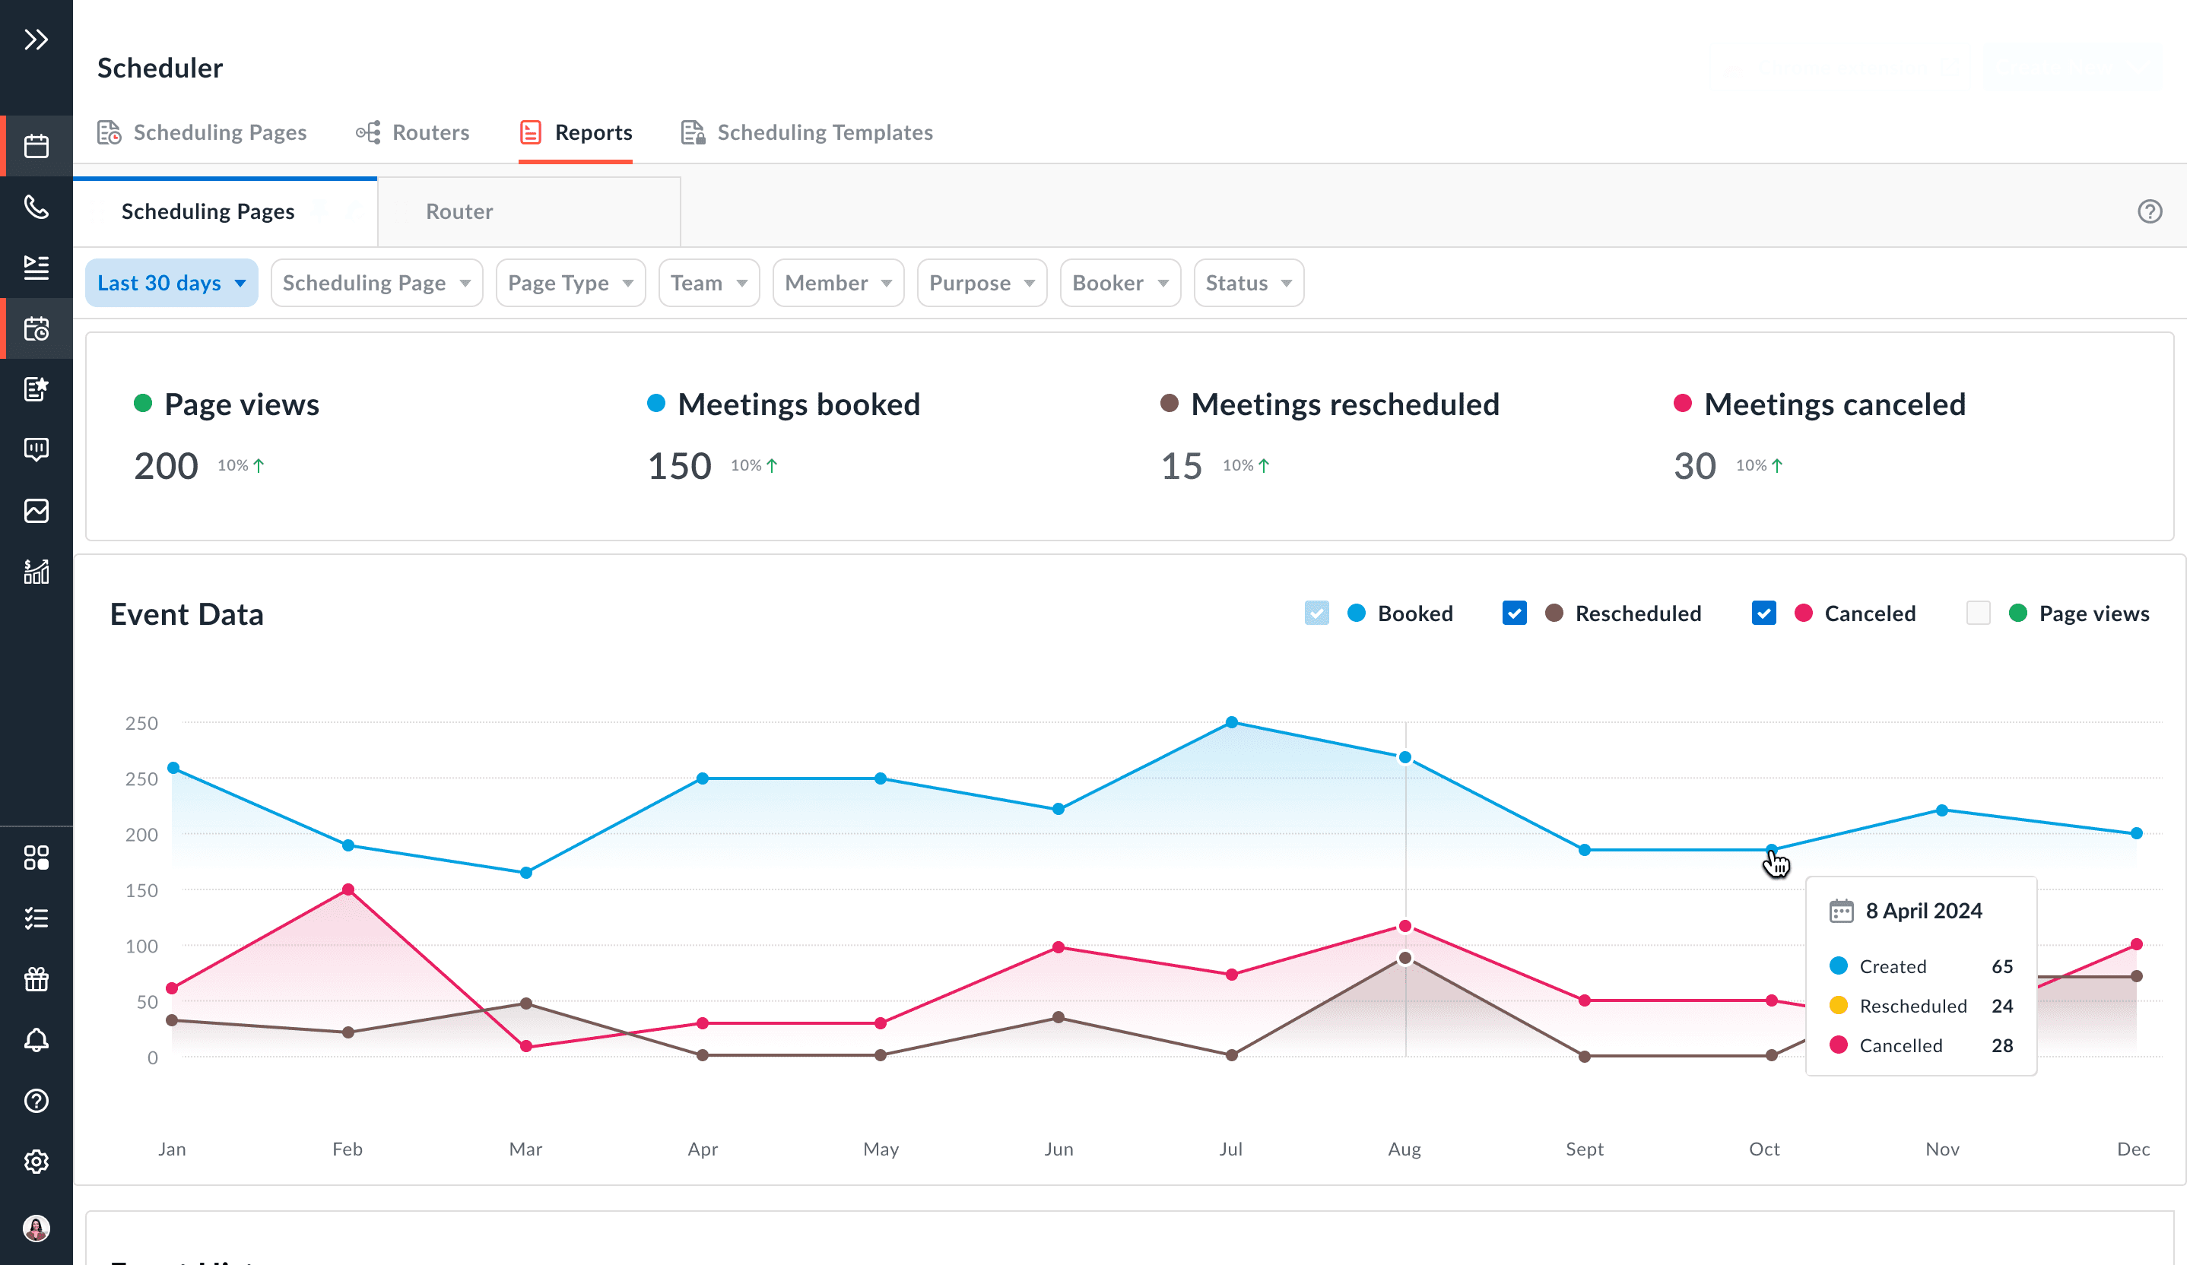Select the Router report sub-tab
The width and height of the screenshot is (2190, 1265).
[x=459, y=211]
